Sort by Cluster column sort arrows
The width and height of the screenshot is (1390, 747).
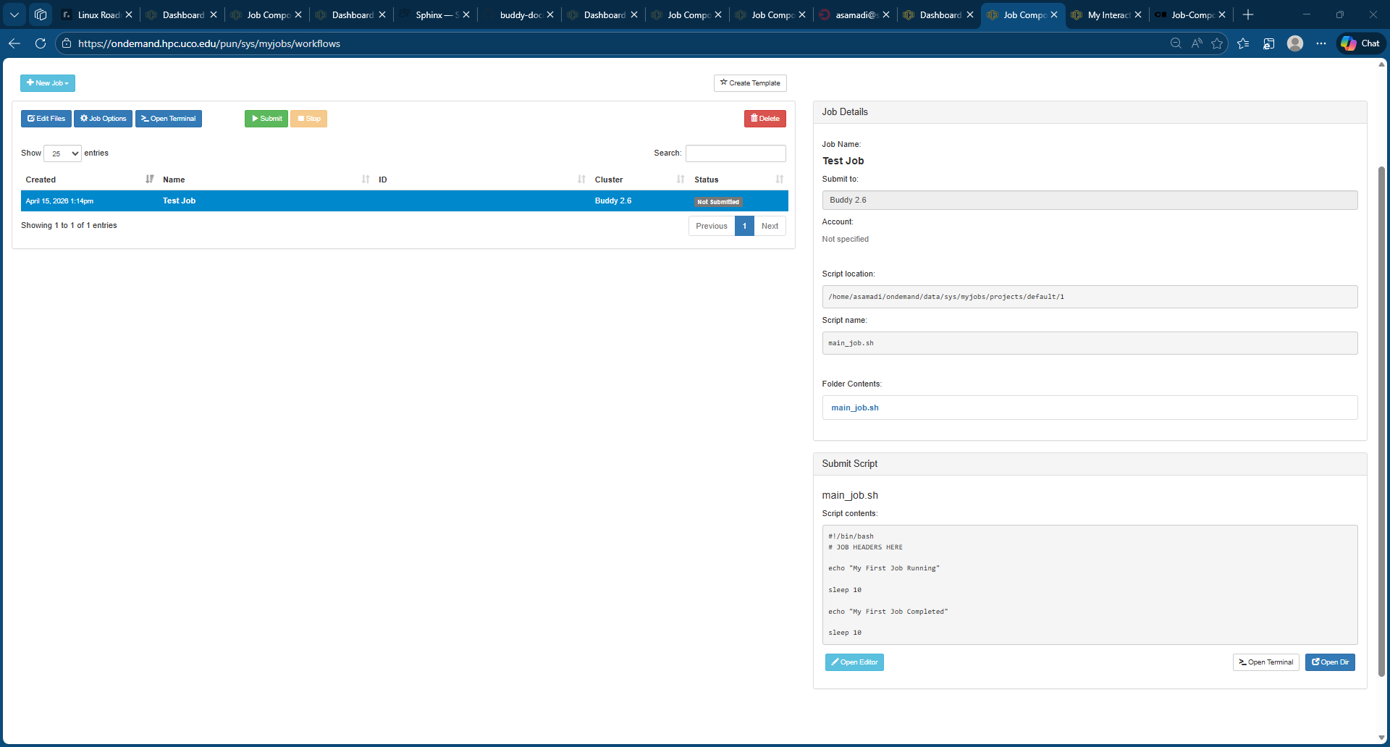click(681, 180)
